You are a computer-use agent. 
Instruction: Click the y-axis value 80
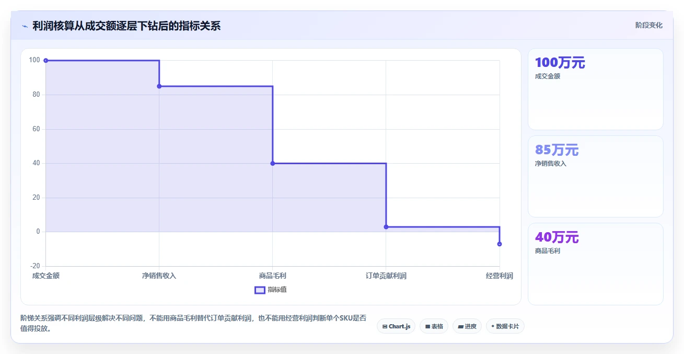pyautogui.click(x=36, y=95)
